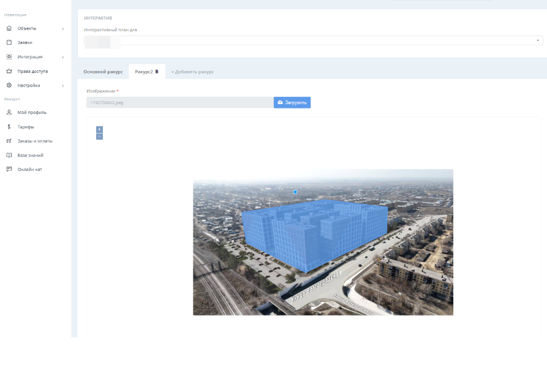Click the Заказы и оплаты cart icon

point(9,141)
